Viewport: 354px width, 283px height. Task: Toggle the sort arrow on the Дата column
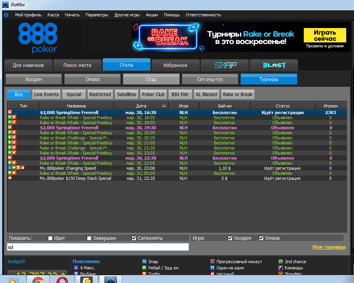click(x=164, y=105)
